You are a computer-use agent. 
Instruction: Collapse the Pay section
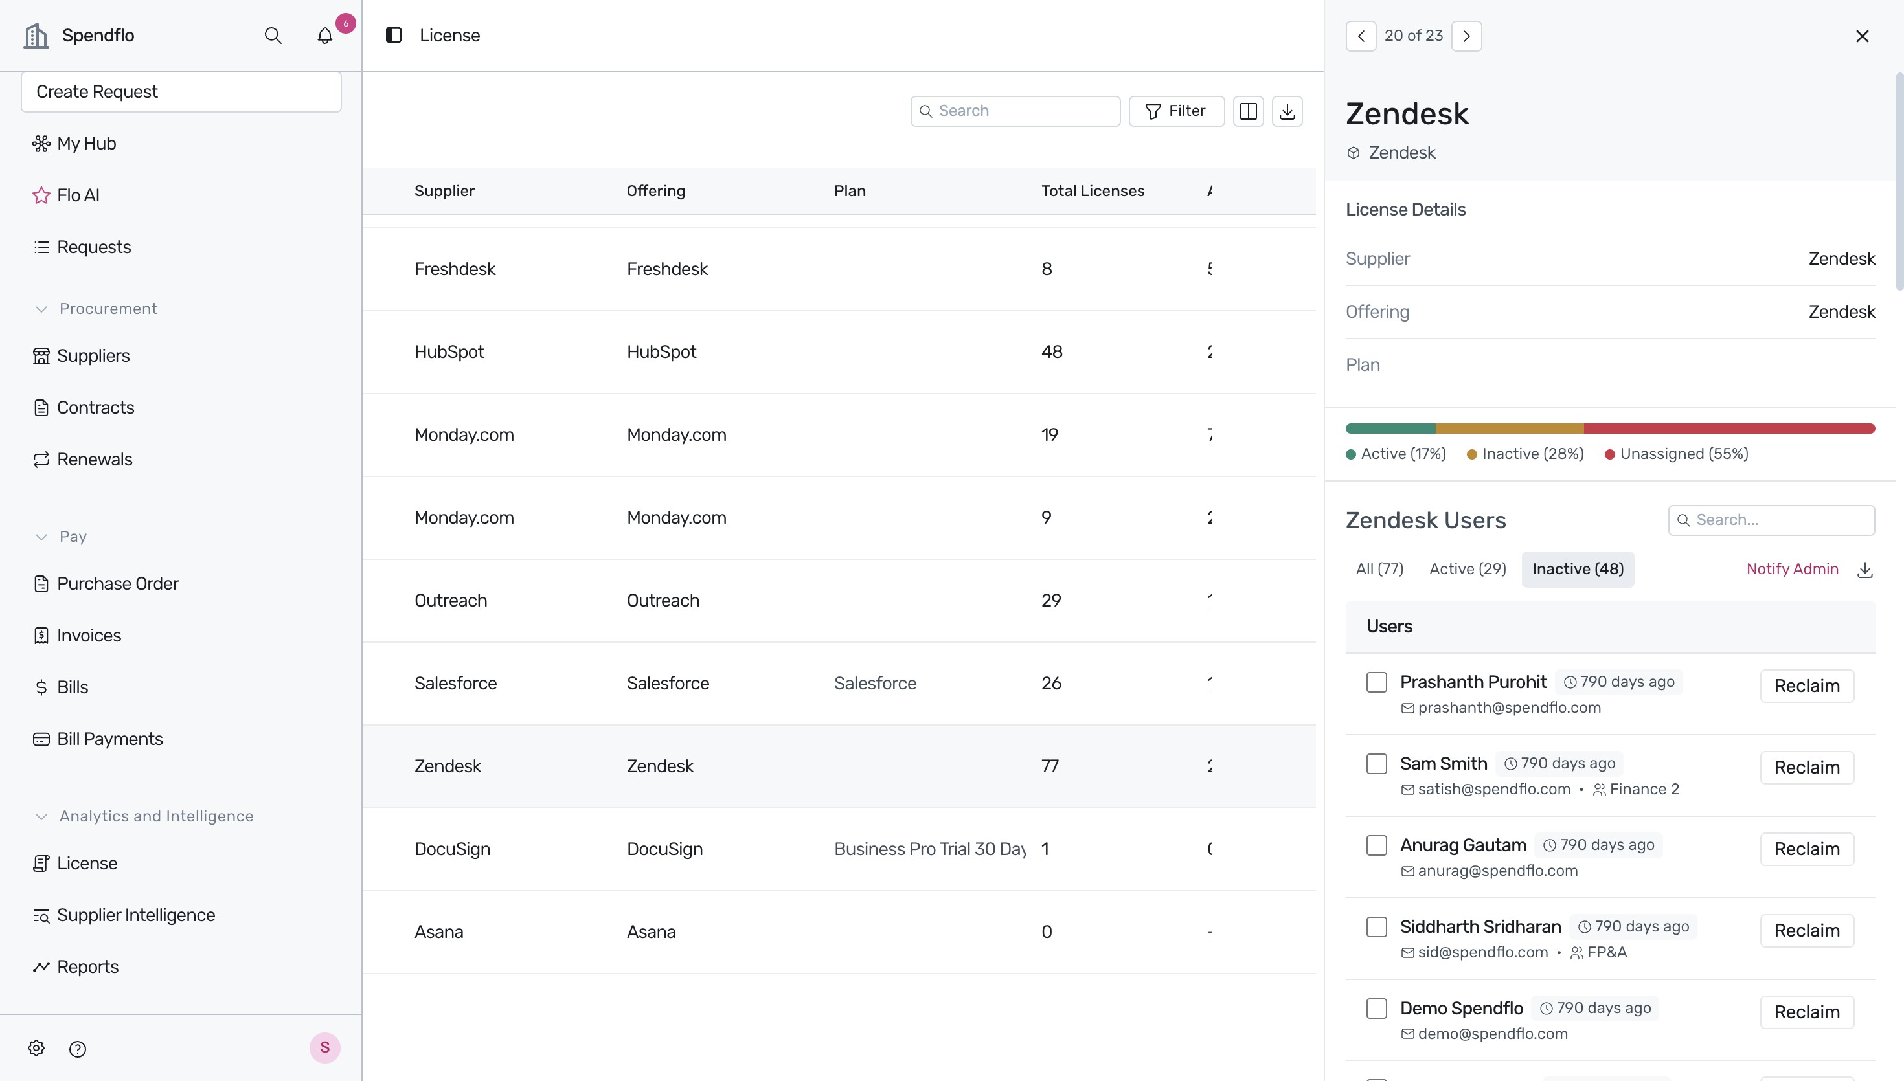61,537
